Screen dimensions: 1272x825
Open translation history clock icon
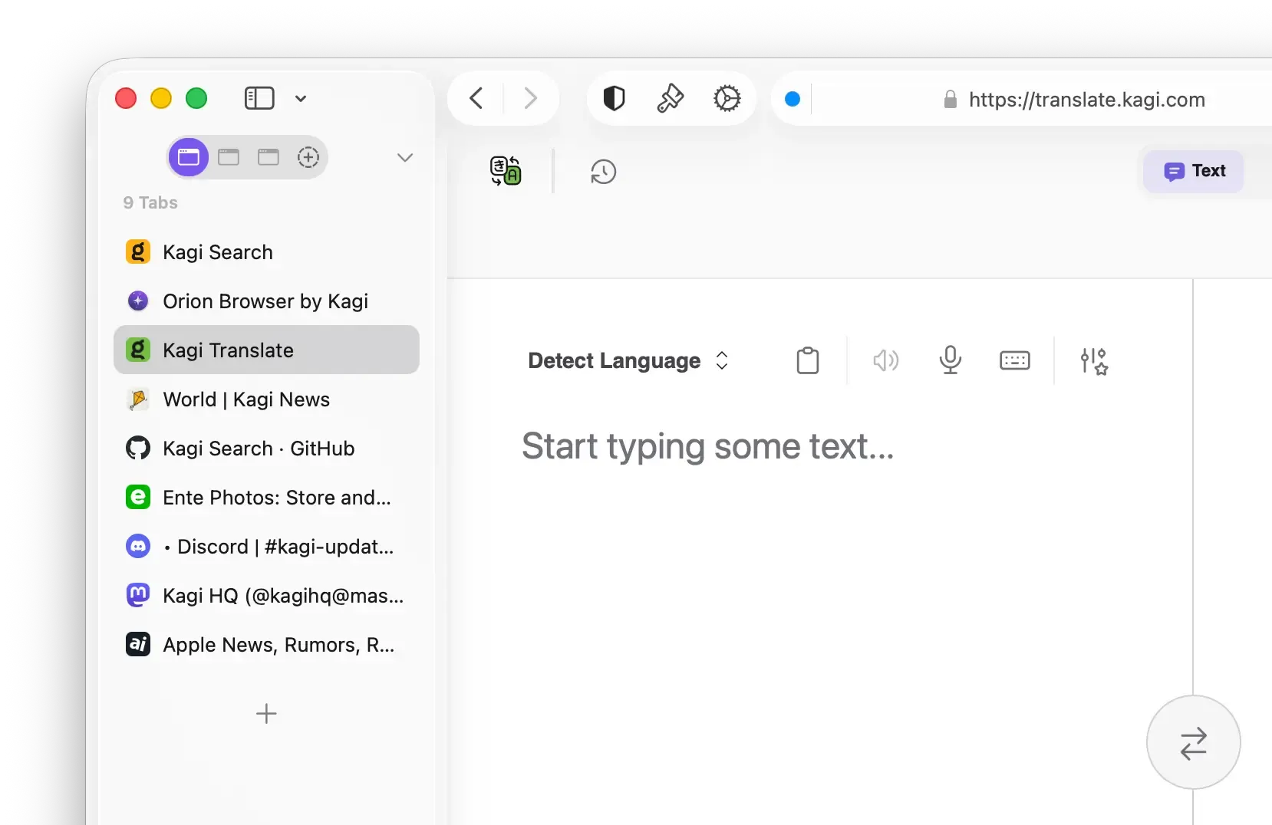604,172
